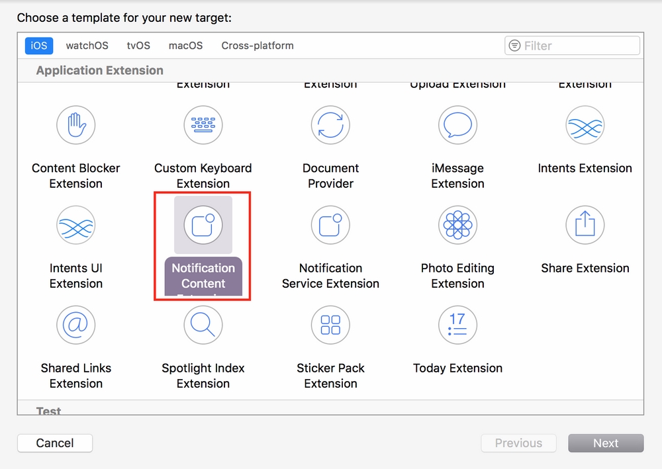The height and width of the screenshot is (469, 662).
Task: Select the Spotlight Index Extension magnifier icon
Action: (x=203, y=325)
